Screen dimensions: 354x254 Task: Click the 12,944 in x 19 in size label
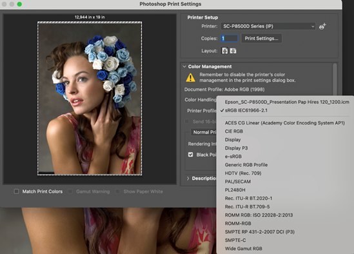click(x=90, y=17)
